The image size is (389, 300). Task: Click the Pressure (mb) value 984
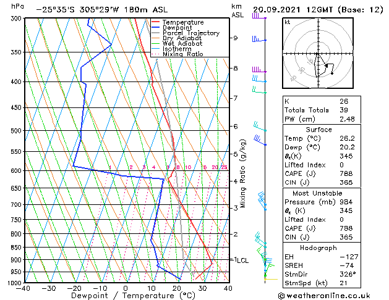[346, 202]
